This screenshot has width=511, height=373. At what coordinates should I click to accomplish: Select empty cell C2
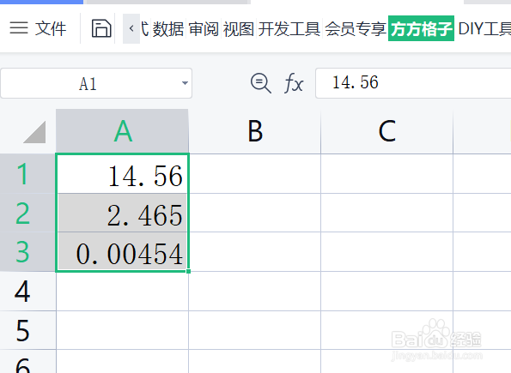[386, 213]
